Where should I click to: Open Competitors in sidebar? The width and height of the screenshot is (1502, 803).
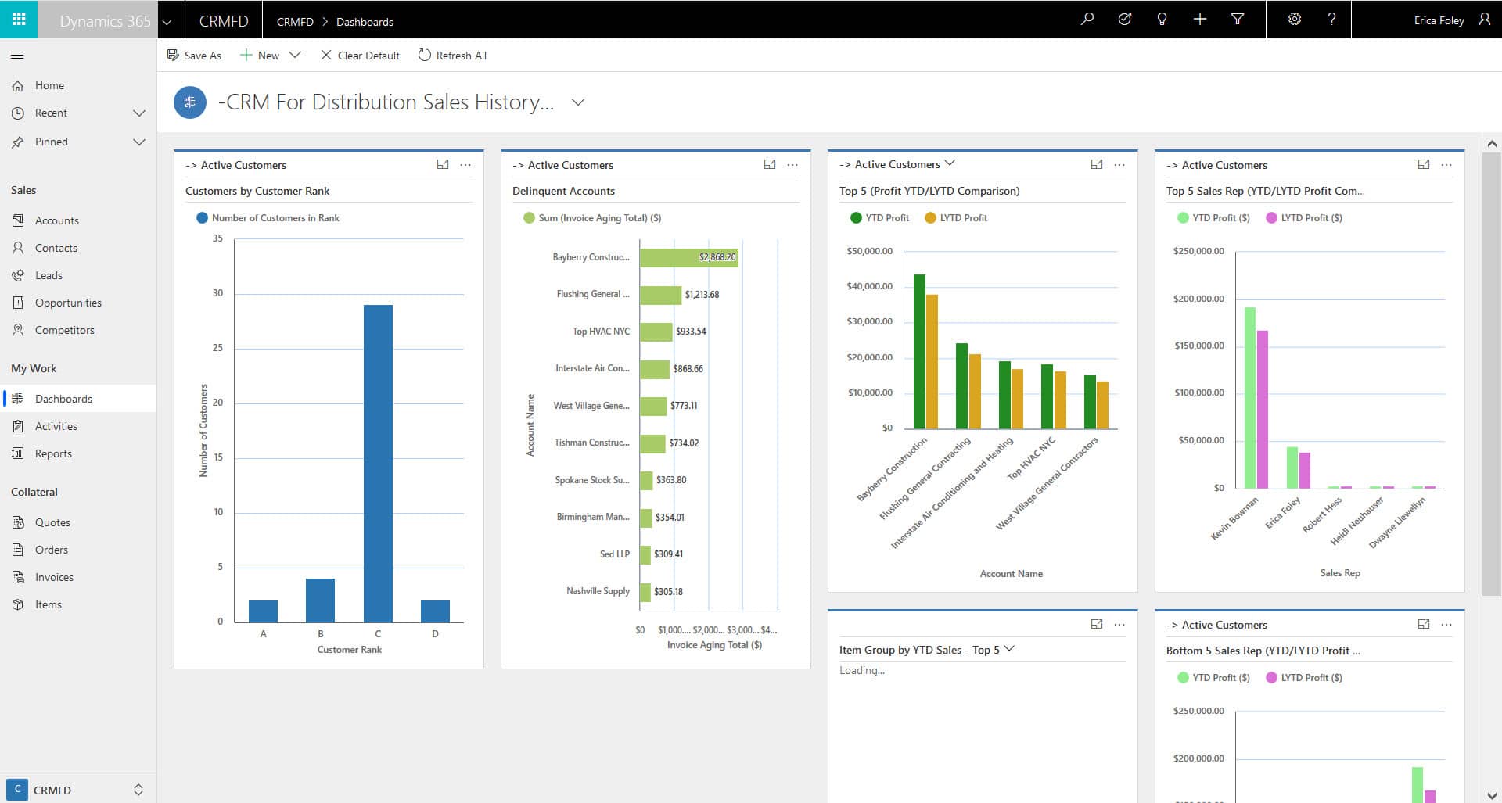[78, 330]
